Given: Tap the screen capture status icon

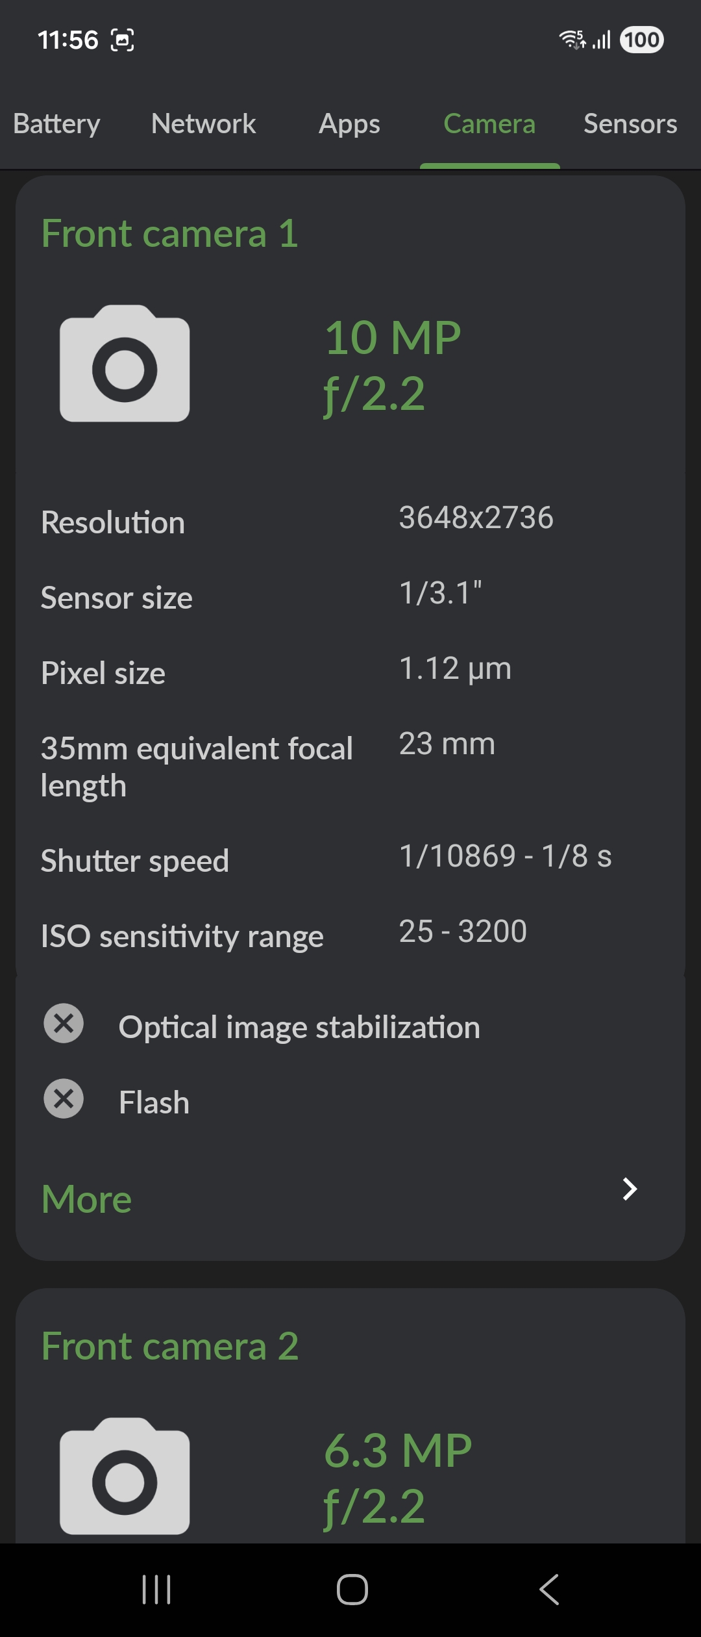Looking at the screenshot, I should tap(123, 40).
